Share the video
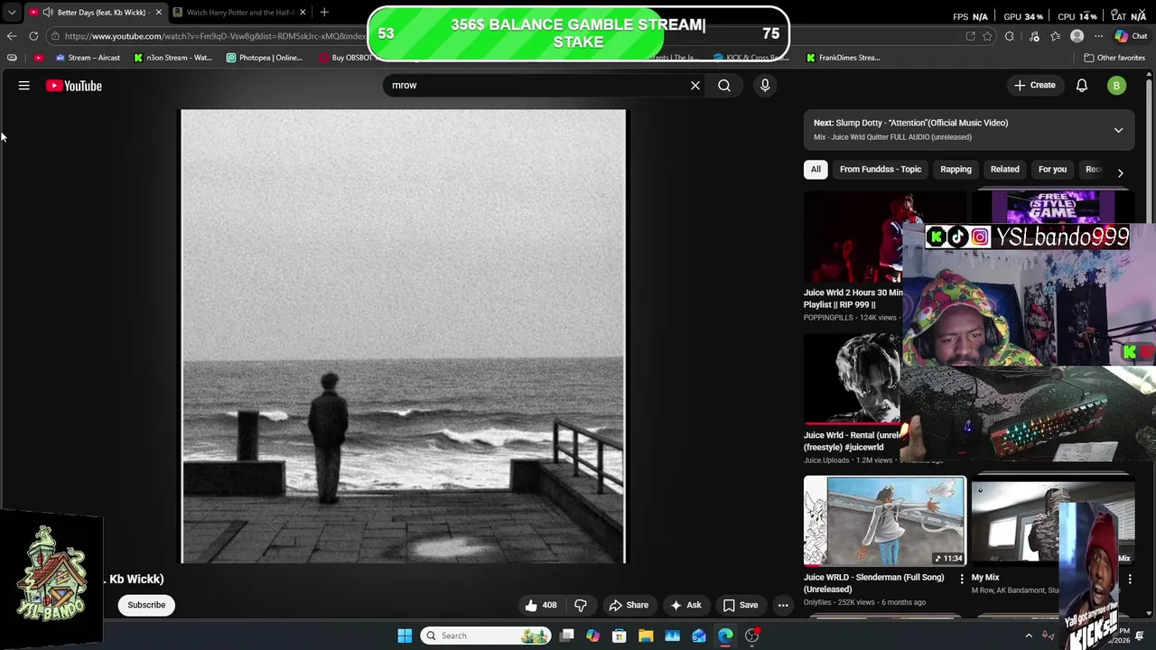The width and height of the screenshot is (1156, 650). pyautogui.click(x=629, y=605)
